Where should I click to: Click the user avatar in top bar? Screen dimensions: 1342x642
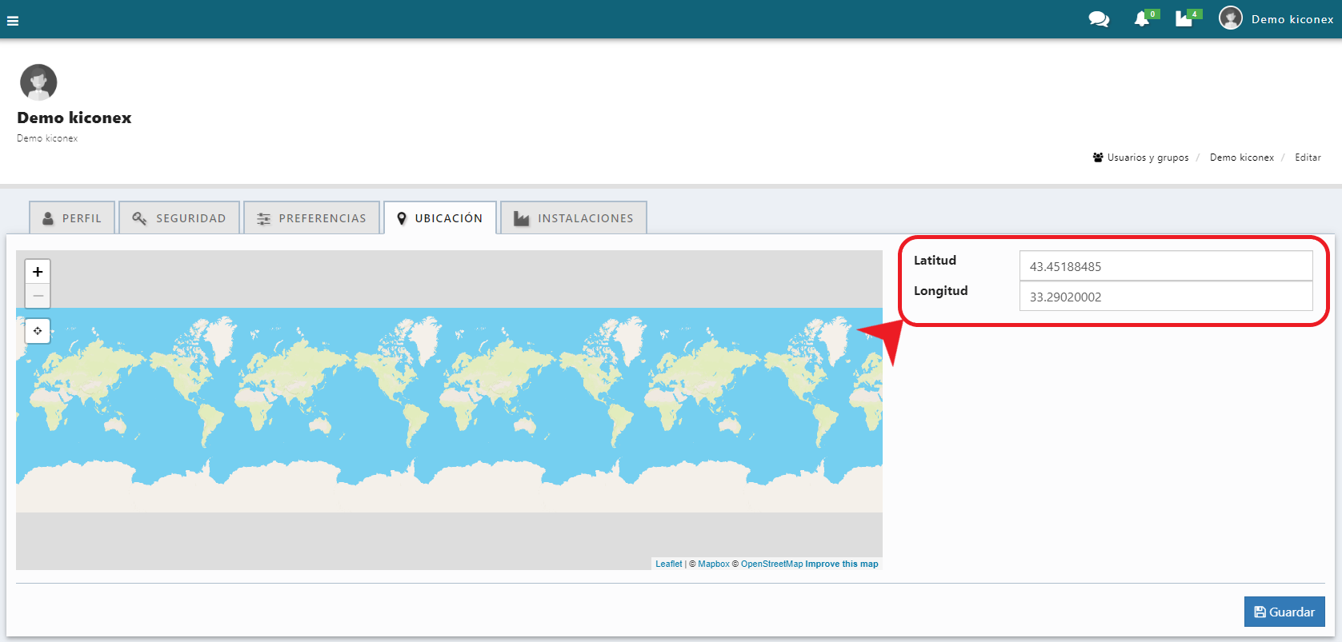pos(1230,18)
